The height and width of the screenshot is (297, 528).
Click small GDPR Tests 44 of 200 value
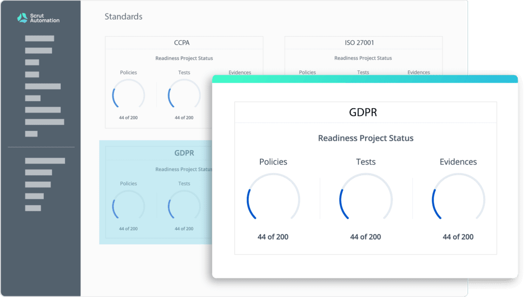(x=184, y=228)
